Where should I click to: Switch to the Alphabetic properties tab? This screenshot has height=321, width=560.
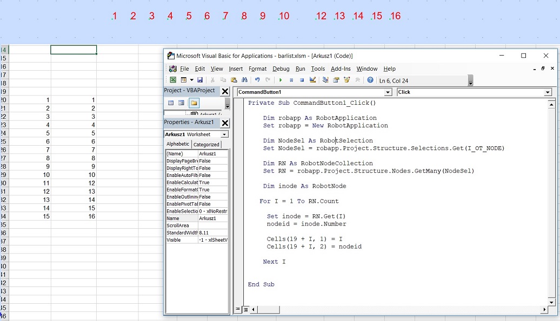click(x=177, y=144)
